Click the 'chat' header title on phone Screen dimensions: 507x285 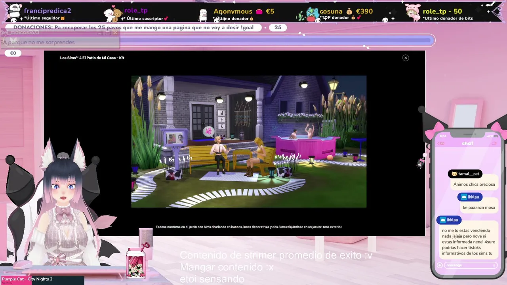[x=467, y=143]
